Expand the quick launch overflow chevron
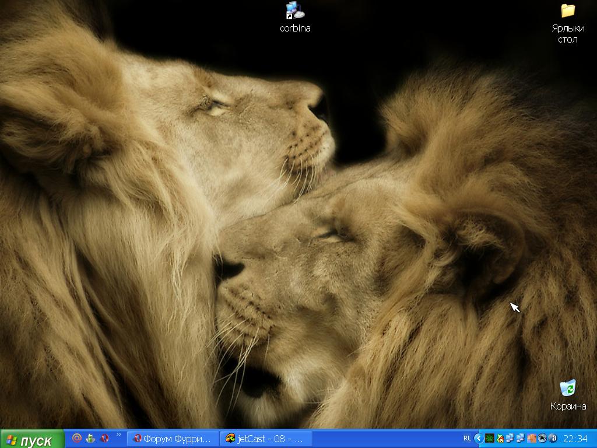 click(119, 435)
